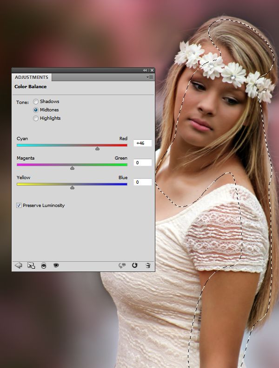Click the Magenta-Green value field
This screenshot has width=279, height=368.
[143, 162]
